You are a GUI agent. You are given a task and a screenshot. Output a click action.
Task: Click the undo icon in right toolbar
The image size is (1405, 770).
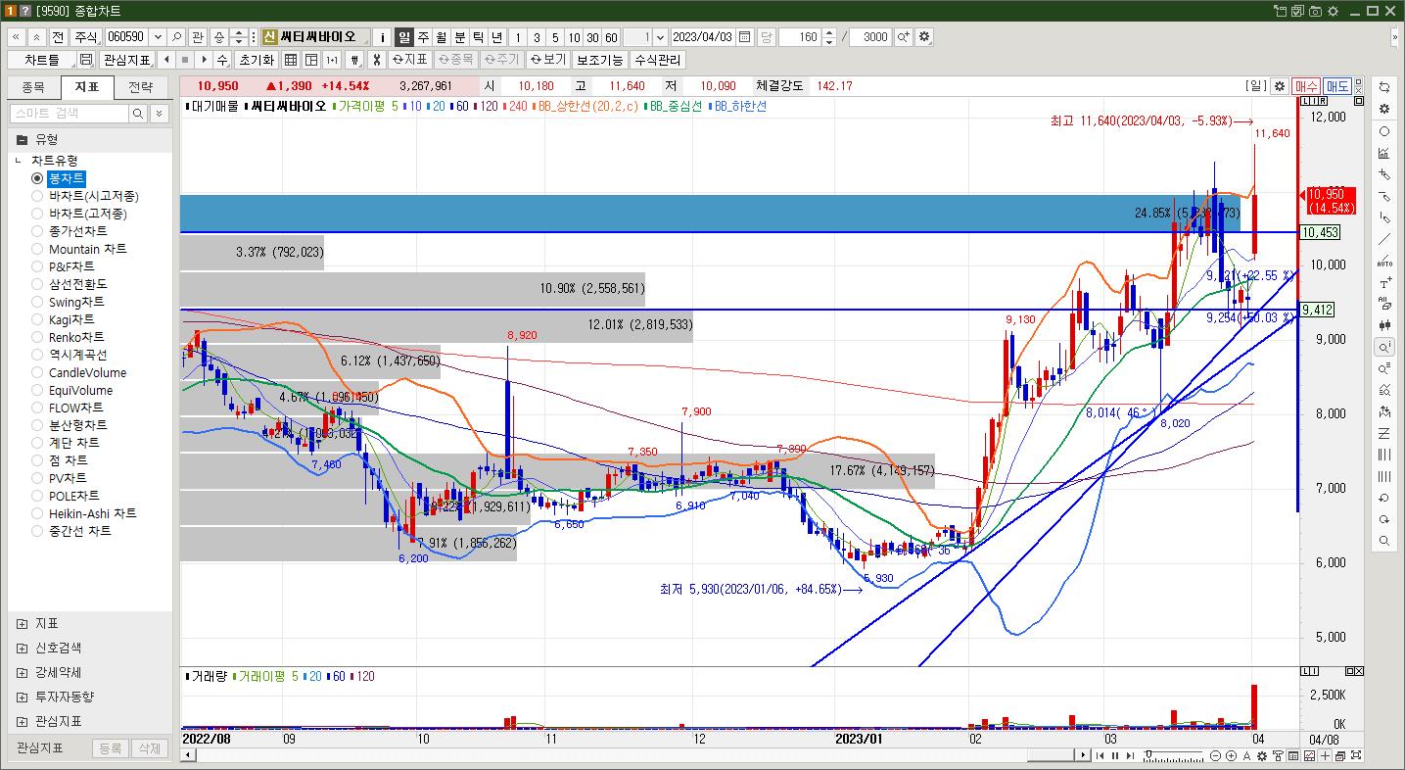[1383, 498]
